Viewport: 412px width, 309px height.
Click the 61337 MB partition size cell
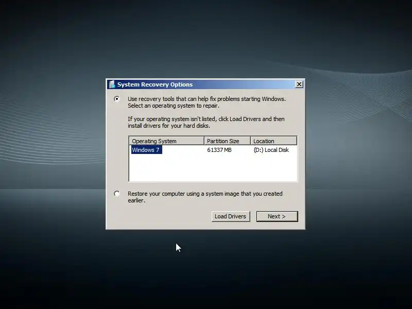(x=219, y=150)
